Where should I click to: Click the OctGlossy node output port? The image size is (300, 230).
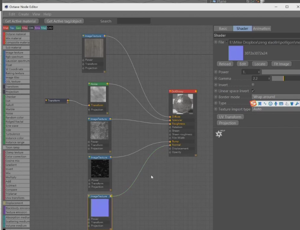pos(196,92)
